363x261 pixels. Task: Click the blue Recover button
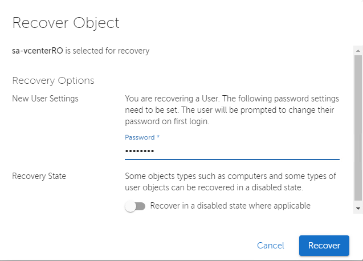(x=324, y=246)
